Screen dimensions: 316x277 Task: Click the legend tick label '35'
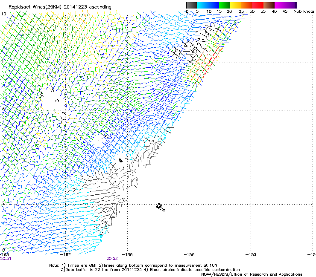pyautogui.click(x=263, y=12)
